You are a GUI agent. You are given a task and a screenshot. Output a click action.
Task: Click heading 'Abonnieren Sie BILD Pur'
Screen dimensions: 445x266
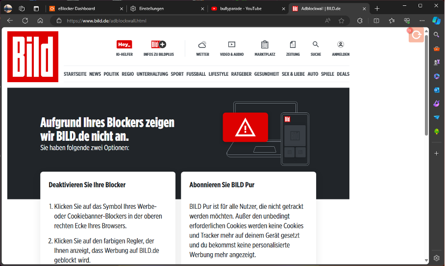click(x=222, y=185)
